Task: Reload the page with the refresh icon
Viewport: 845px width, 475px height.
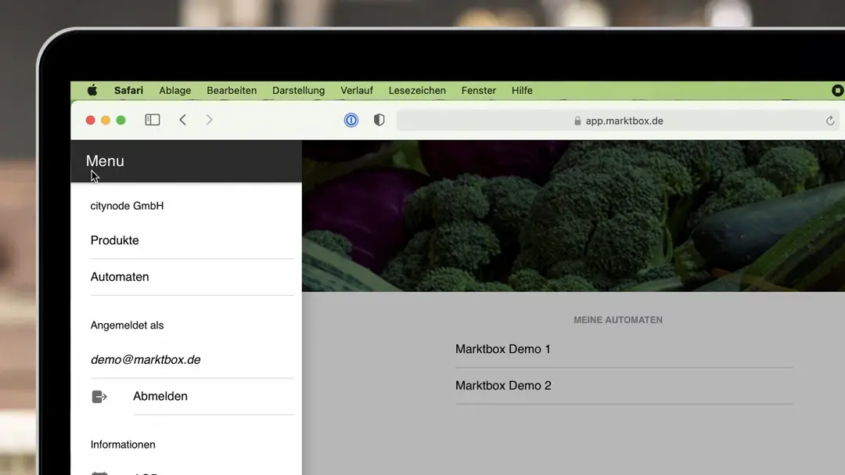Action: 830,121
